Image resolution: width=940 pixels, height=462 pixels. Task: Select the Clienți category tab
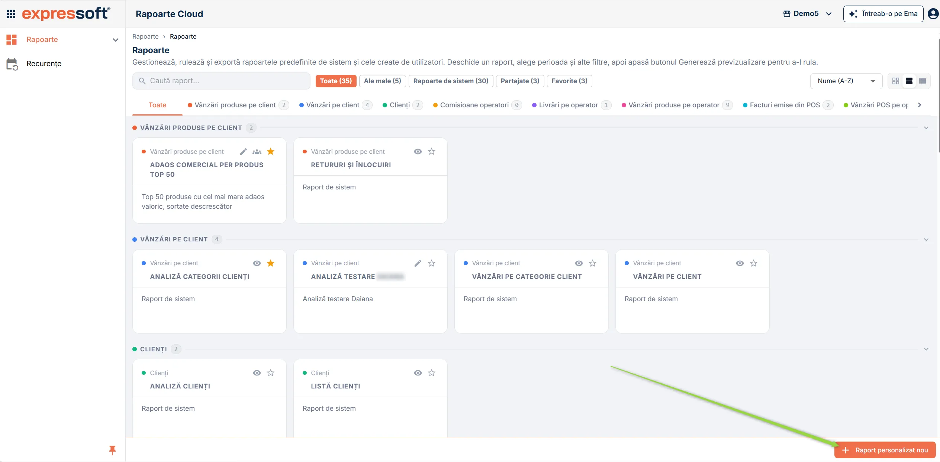(x=403, y=105)
